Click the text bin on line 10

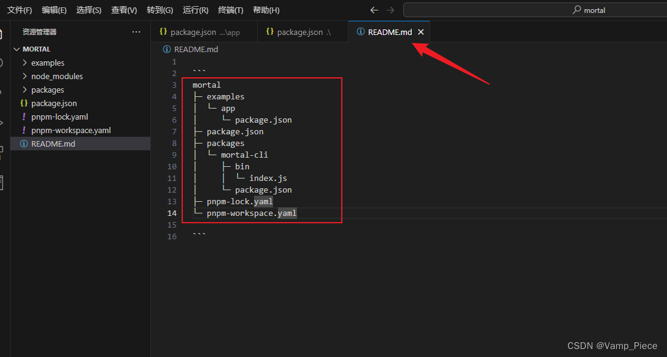click(242, 167)
